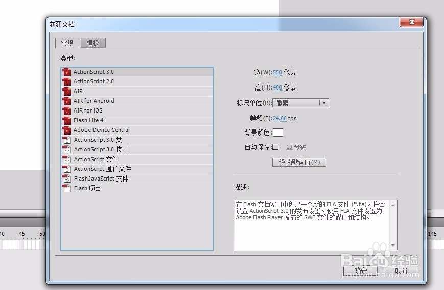Select FlashJavaScript 文件 entry
444x290 pixels.
[x=137, y=179]
